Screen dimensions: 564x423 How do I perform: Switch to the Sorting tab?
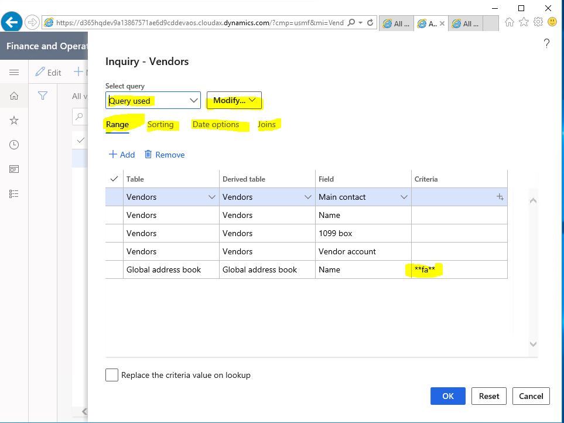(x=160, y=124)
